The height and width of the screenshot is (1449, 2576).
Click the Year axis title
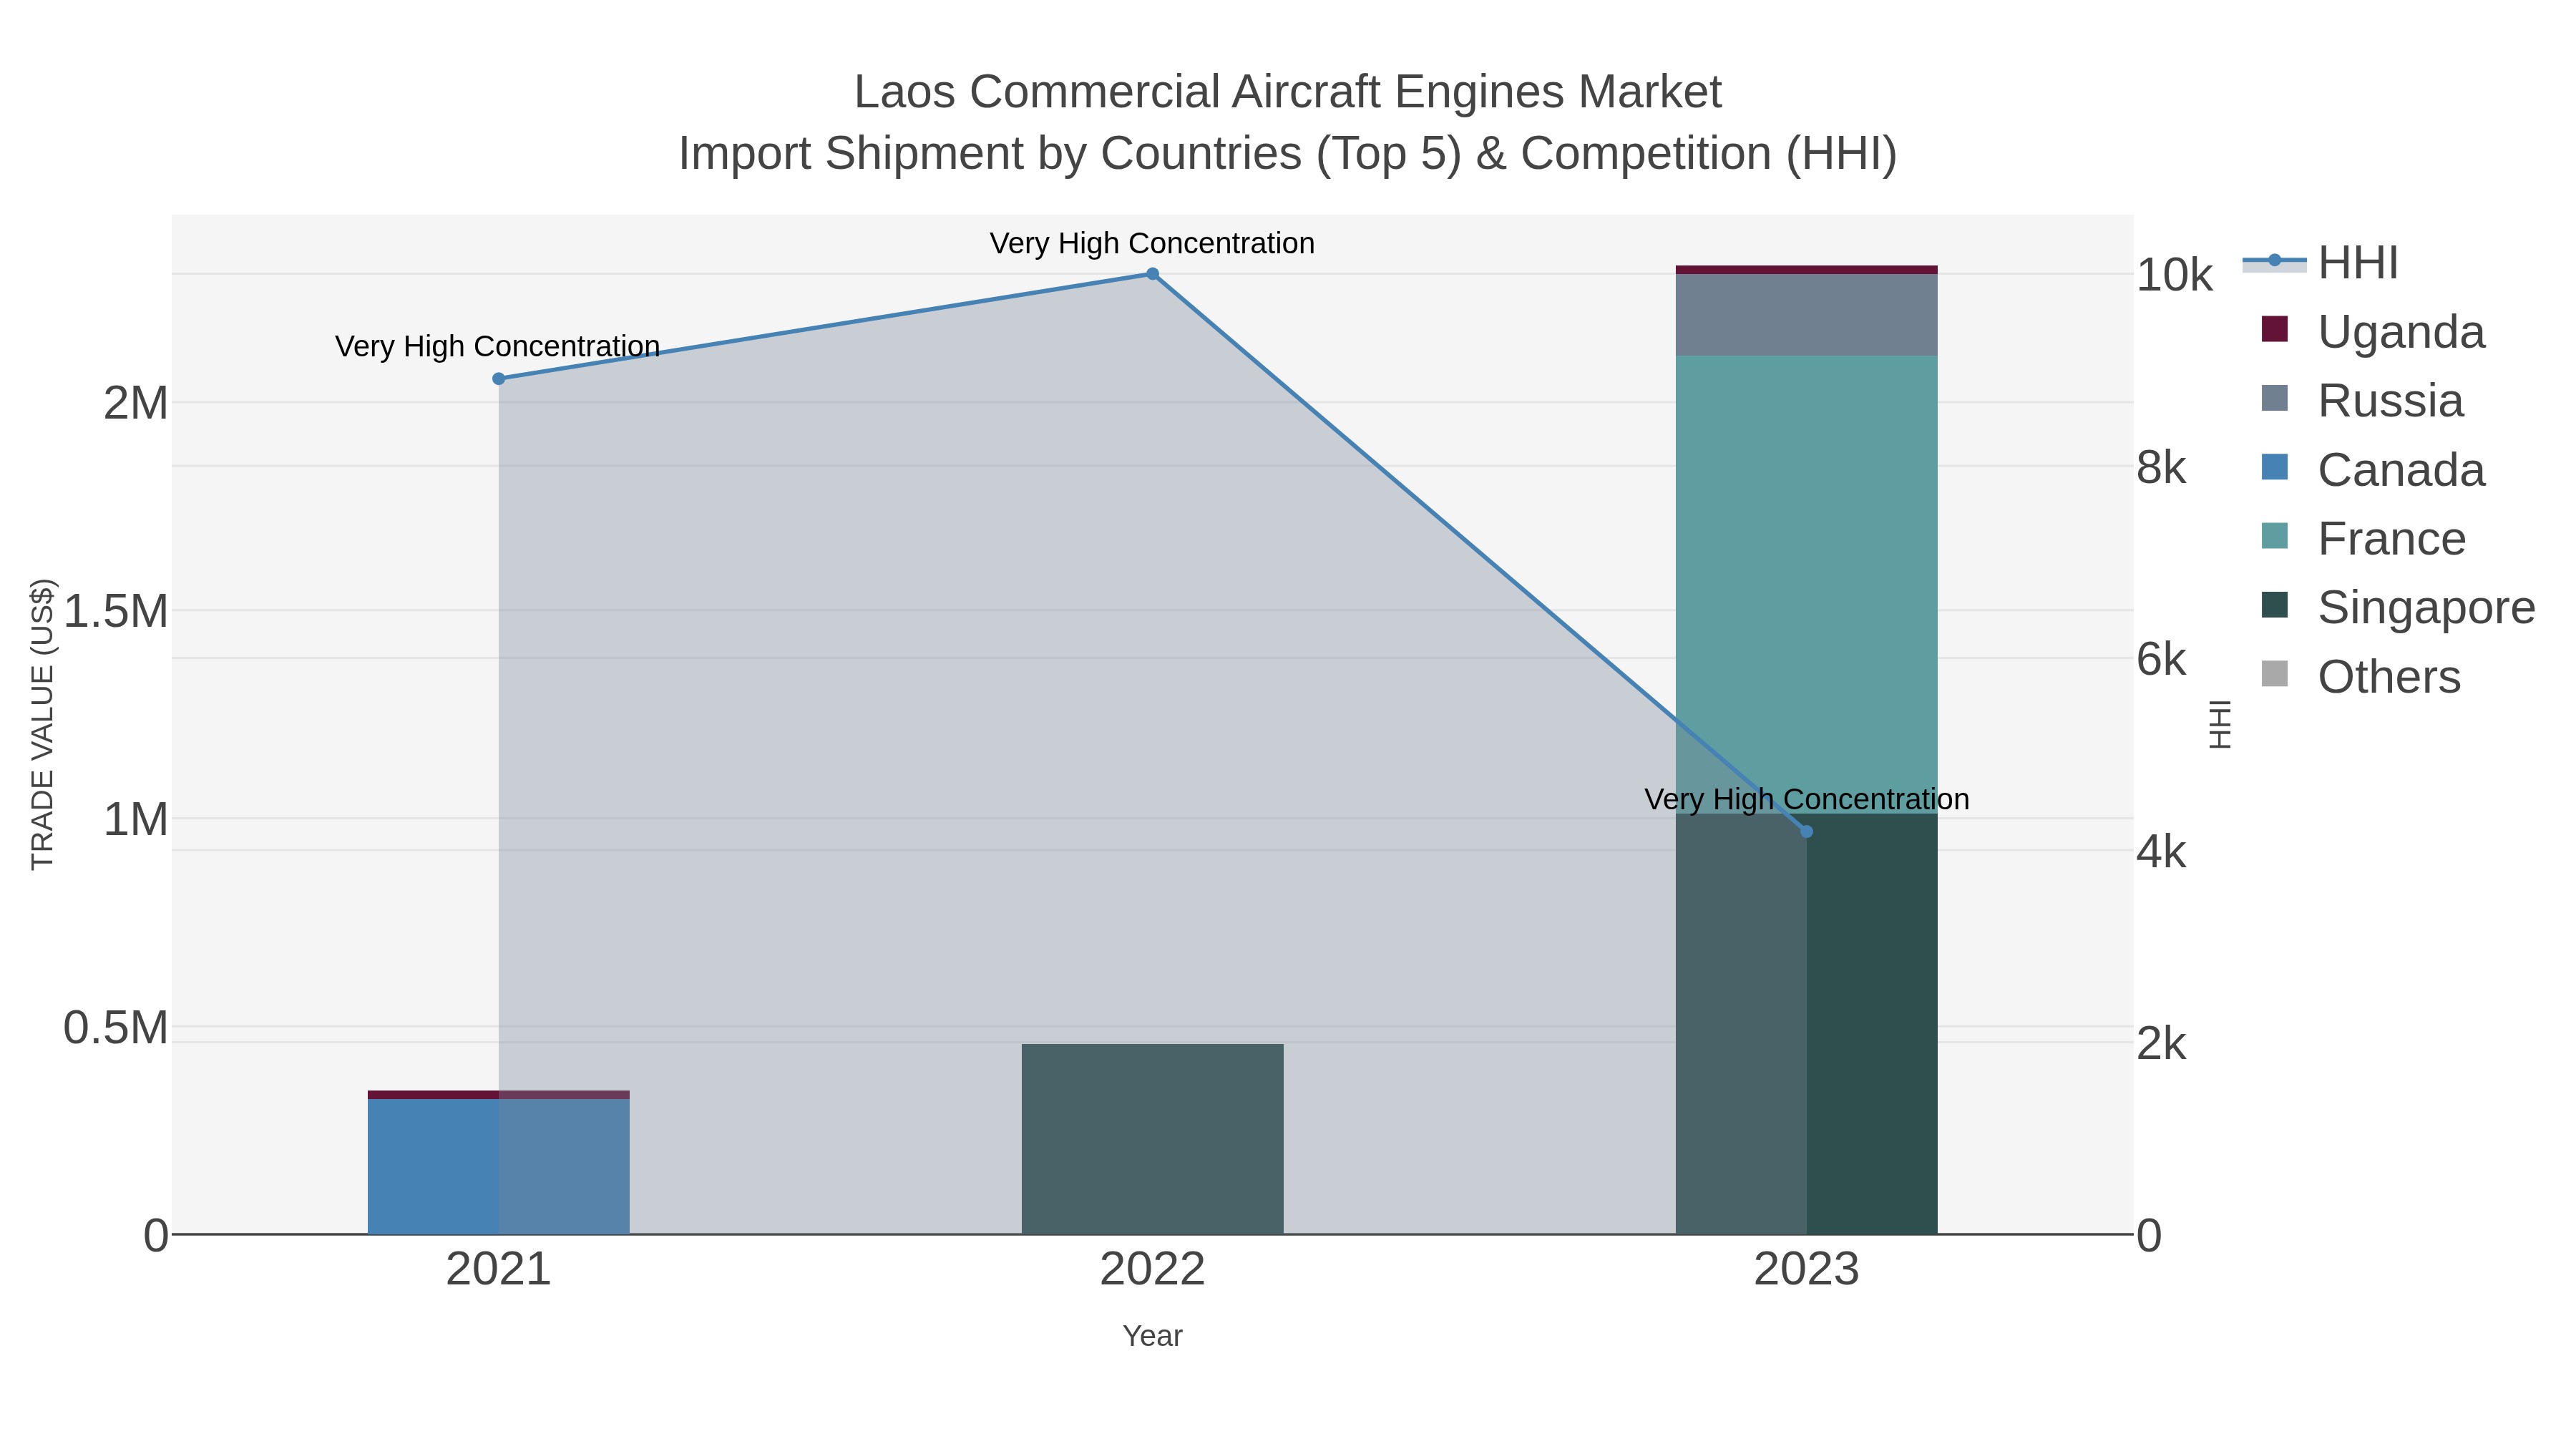(1152, 1336)
